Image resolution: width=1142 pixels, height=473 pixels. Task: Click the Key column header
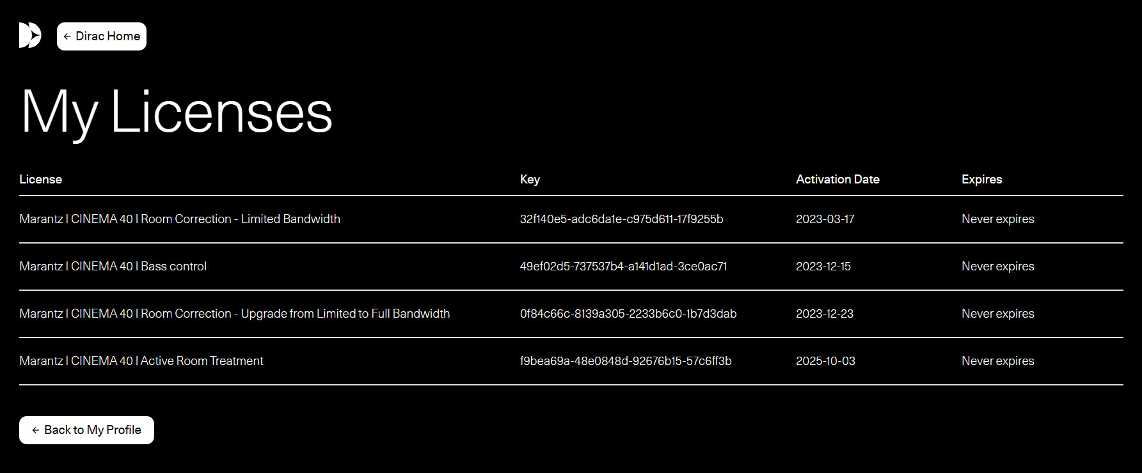(x=530, y=180)
